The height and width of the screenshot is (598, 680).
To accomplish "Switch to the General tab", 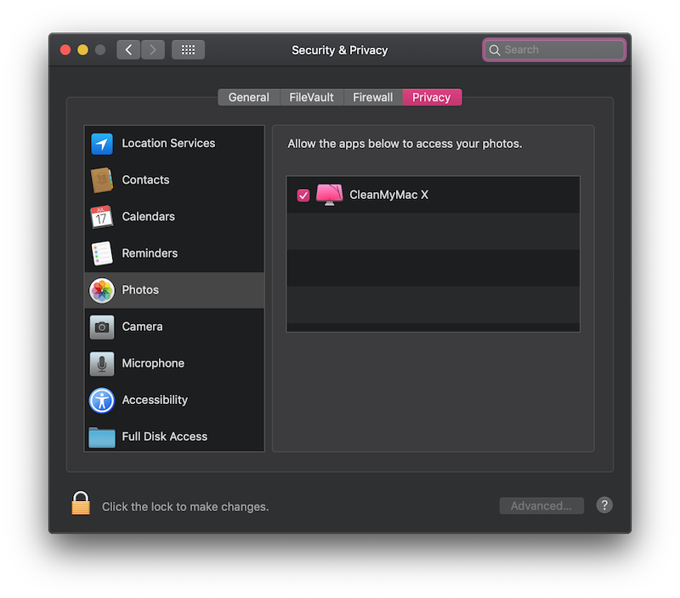I will (x=249, y=97).
